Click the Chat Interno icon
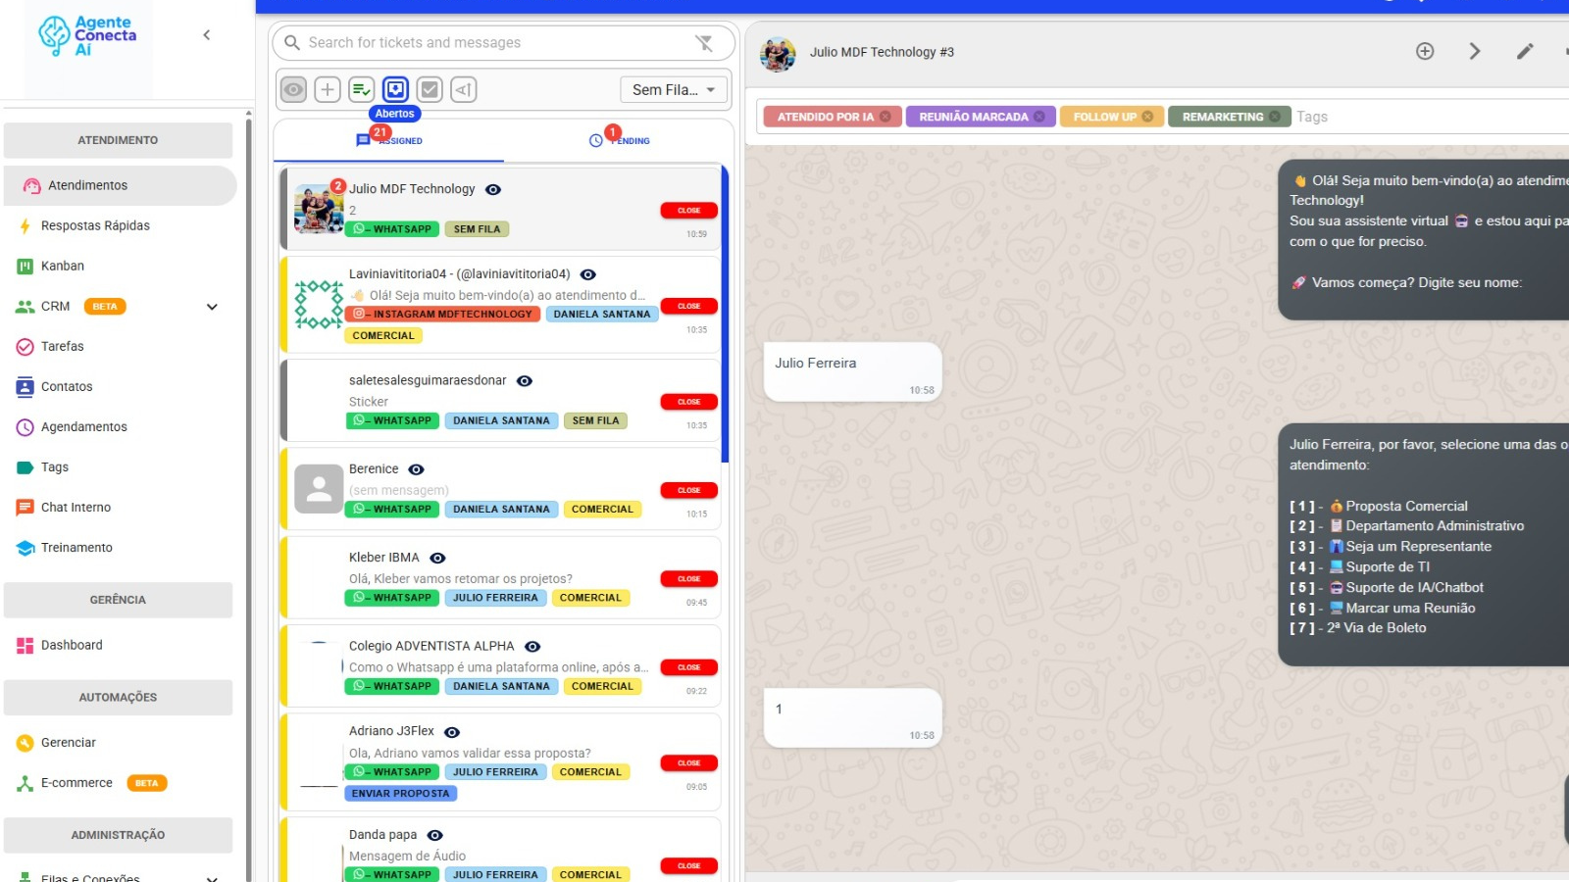Image resolution: width=1569 pixels, height=882 pixels. tap(25, 508)
